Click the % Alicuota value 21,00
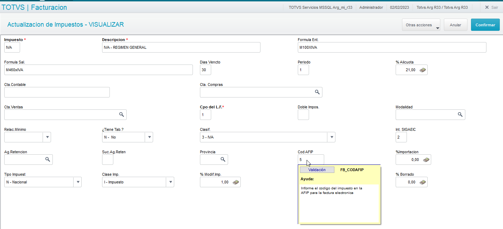503x229 pixels. coord(410,70)
